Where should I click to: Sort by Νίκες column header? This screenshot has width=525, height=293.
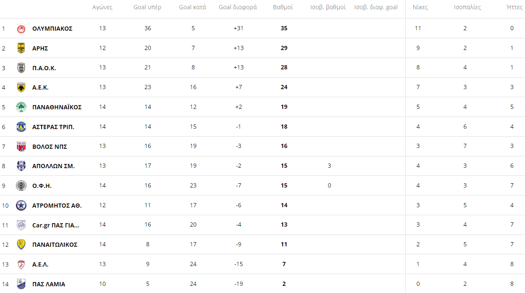pyautogui.click(x=420, y=7)
